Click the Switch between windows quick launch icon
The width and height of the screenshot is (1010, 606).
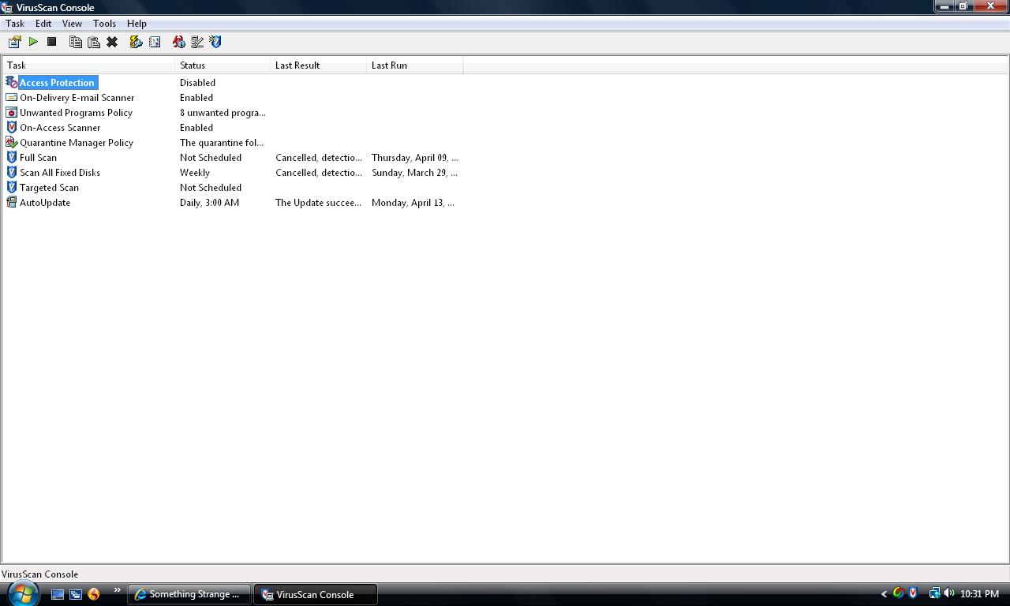coord(76,594)
